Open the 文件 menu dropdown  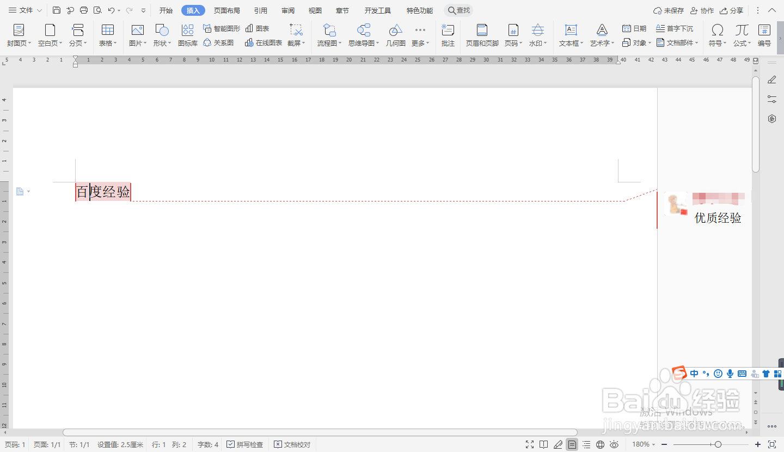pos(25,10)
